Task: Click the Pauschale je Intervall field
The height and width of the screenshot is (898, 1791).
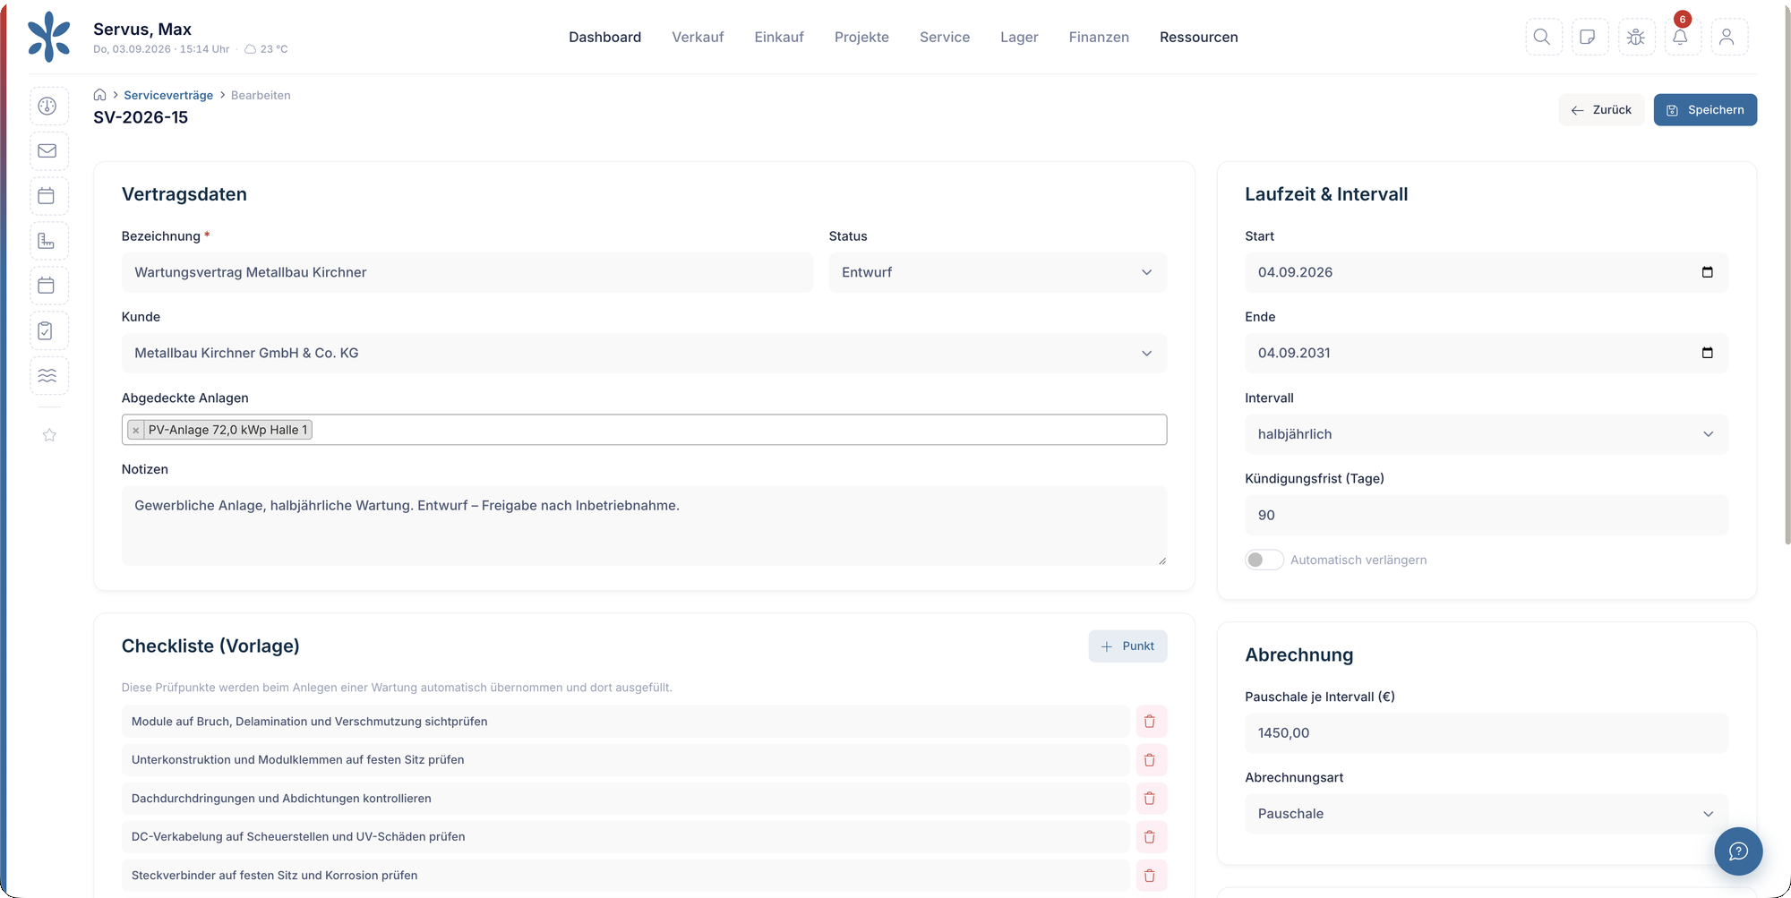Action: pyautogui.click(x=1487, y=733)
